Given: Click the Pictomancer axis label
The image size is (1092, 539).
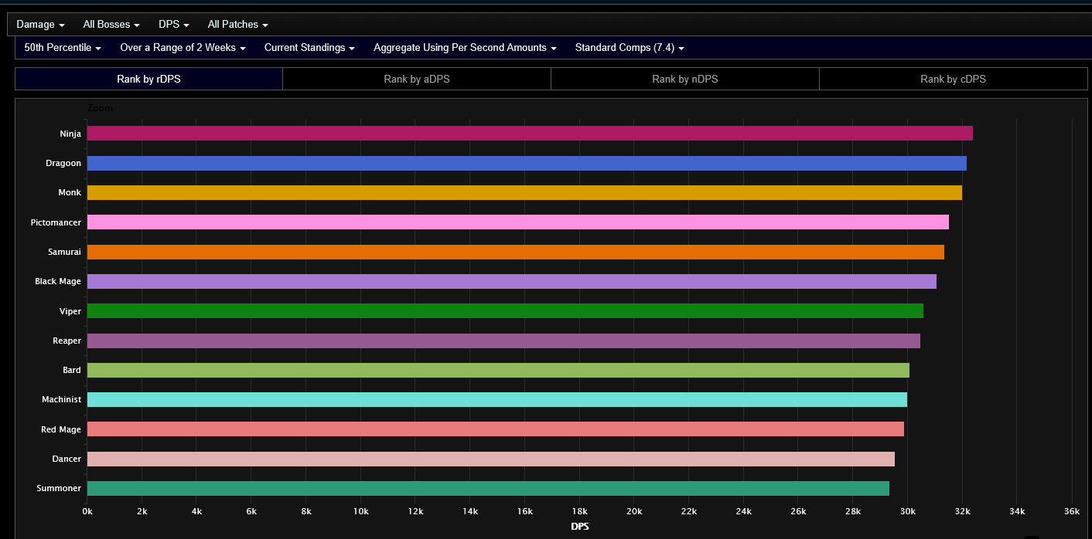Looking at the screenshot, I should click(56, 223).
